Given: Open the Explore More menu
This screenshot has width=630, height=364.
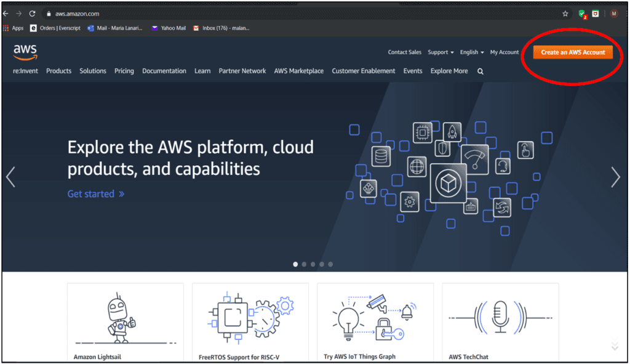Looking at the screenshot, I should [x=449, y=71].
